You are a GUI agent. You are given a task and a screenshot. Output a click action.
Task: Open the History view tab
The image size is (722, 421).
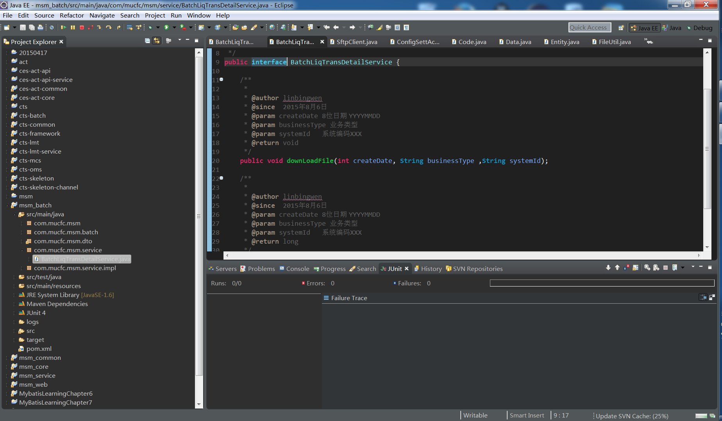[428, 269]
